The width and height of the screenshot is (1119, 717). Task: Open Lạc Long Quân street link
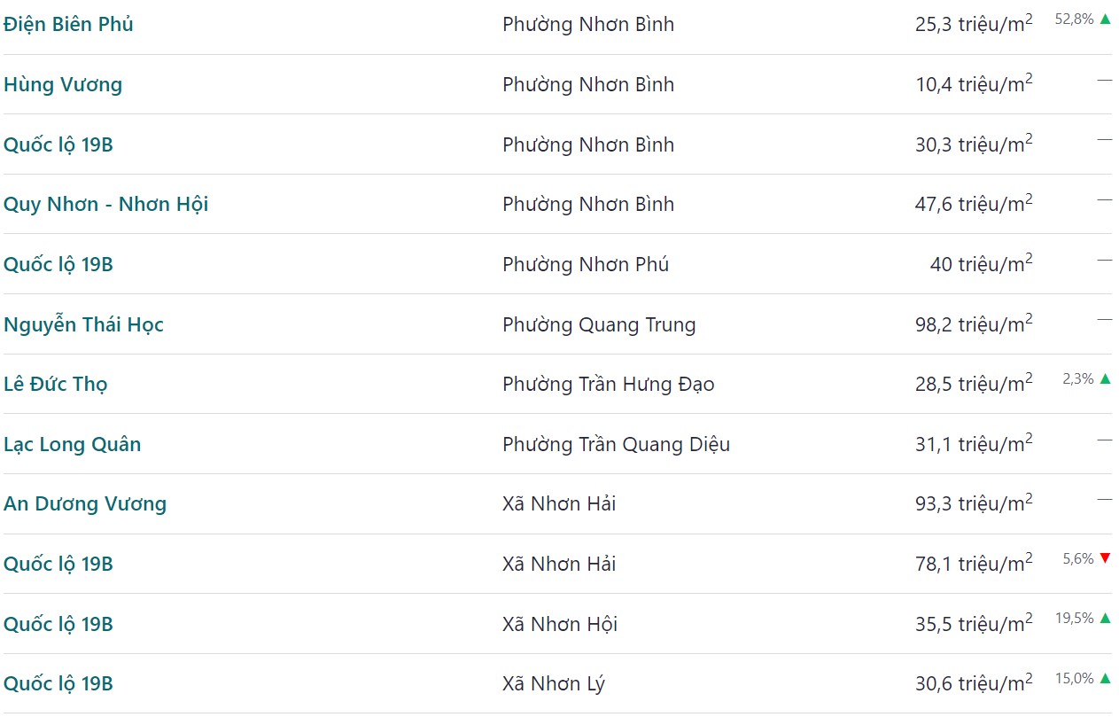[72, 444]
